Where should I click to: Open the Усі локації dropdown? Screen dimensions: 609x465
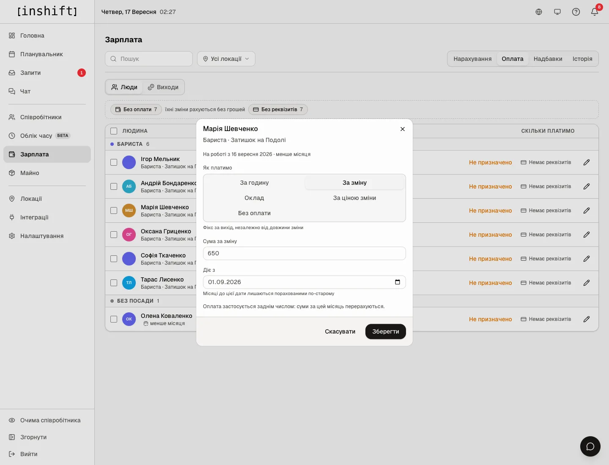point(226,59)
